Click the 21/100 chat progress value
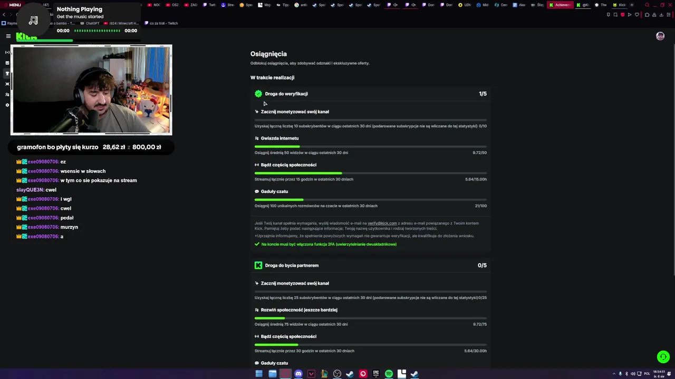675x379 pixels. (x=480, y=206)
